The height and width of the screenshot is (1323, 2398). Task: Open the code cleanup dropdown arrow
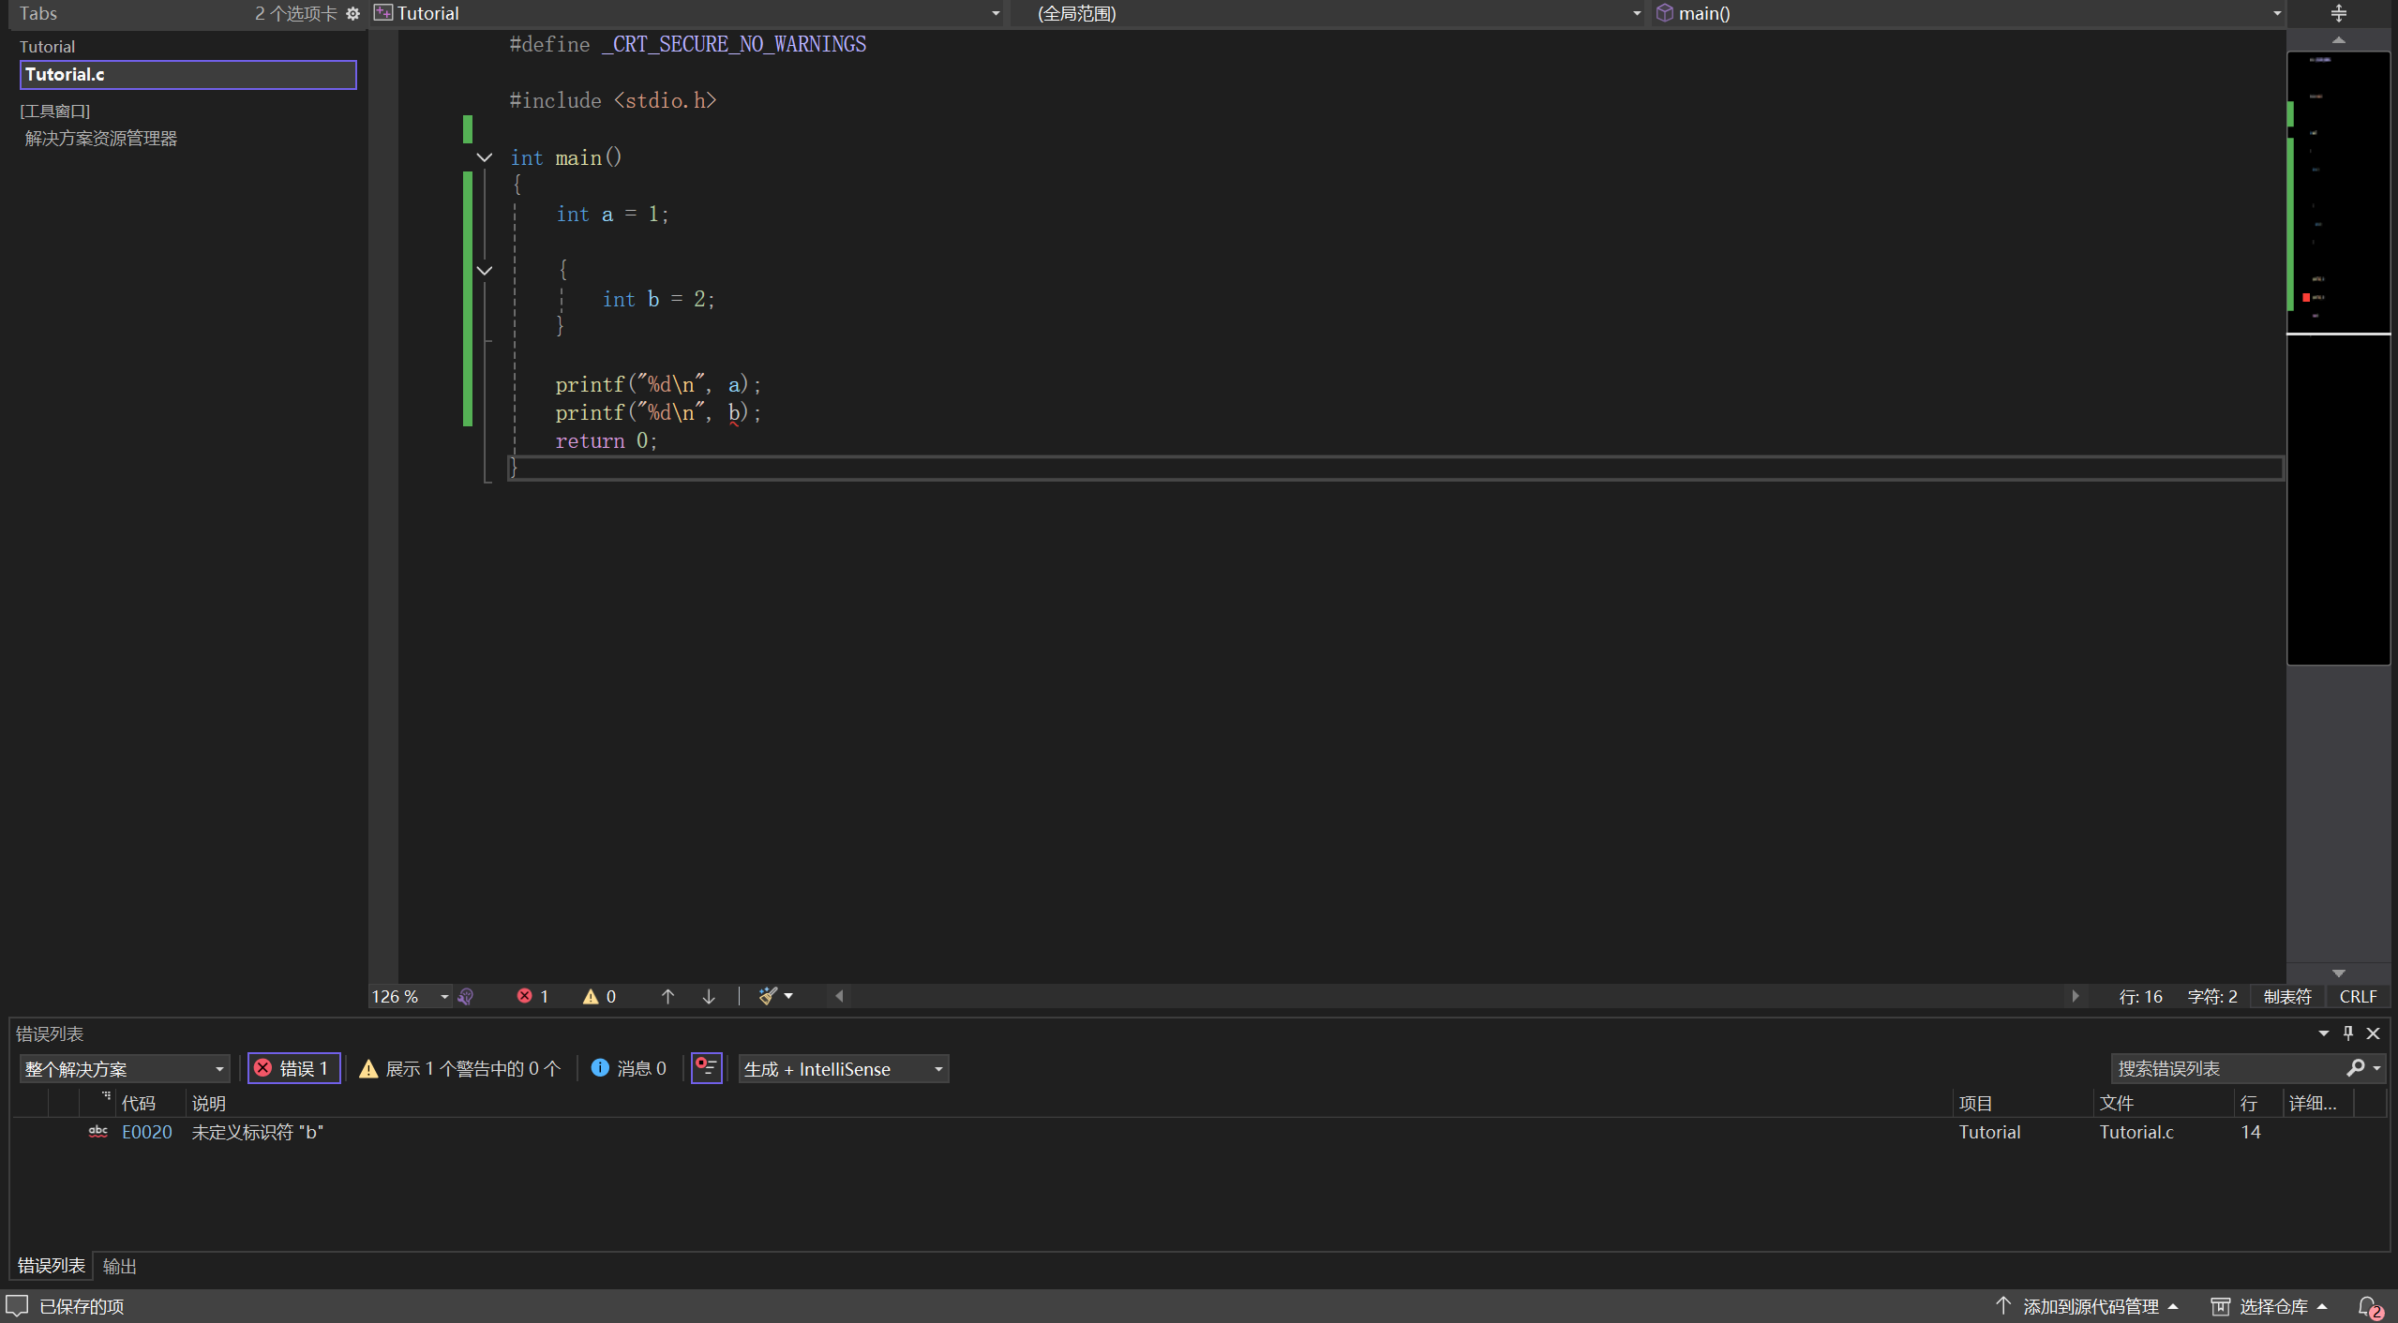788,996
